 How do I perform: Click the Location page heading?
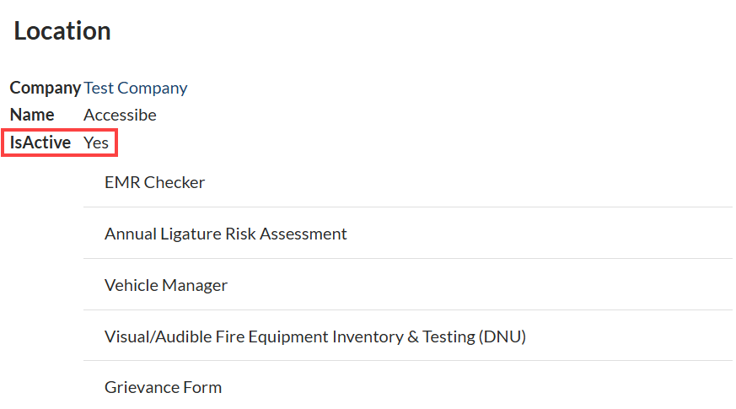pyautogui.click(x=62, y=31)
